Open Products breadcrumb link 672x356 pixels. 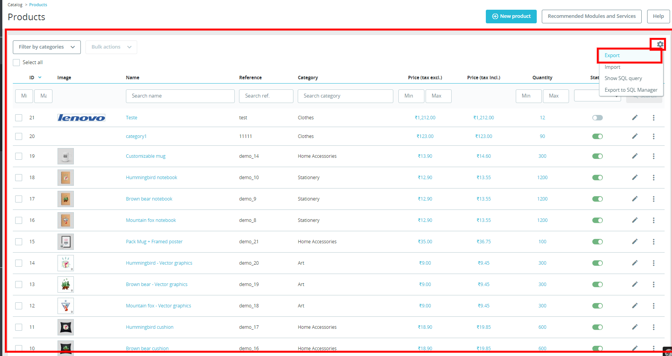click(38, 5)
